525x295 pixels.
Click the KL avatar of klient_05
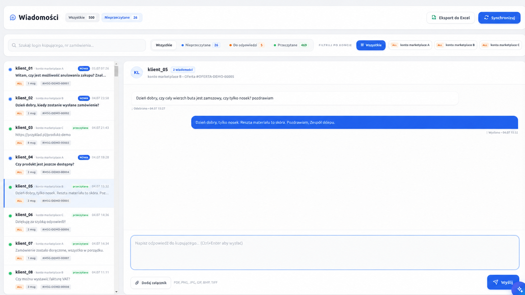137,72
